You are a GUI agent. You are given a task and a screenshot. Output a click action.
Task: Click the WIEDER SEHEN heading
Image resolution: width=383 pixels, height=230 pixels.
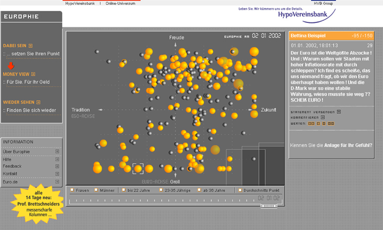pos(18,102)
